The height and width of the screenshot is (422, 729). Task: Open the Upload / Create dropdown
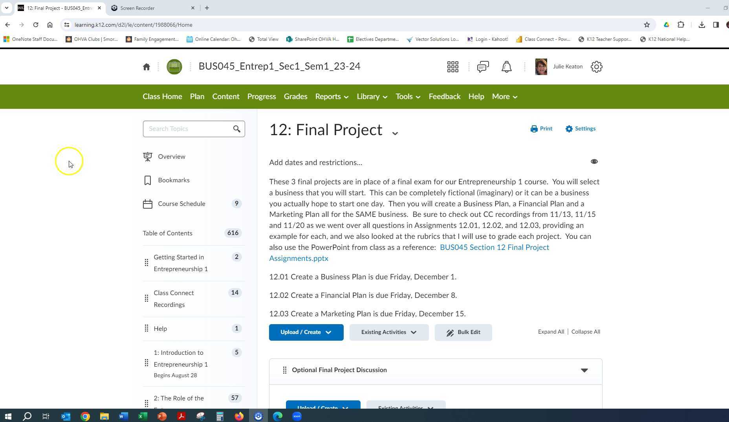coord(306,332)
